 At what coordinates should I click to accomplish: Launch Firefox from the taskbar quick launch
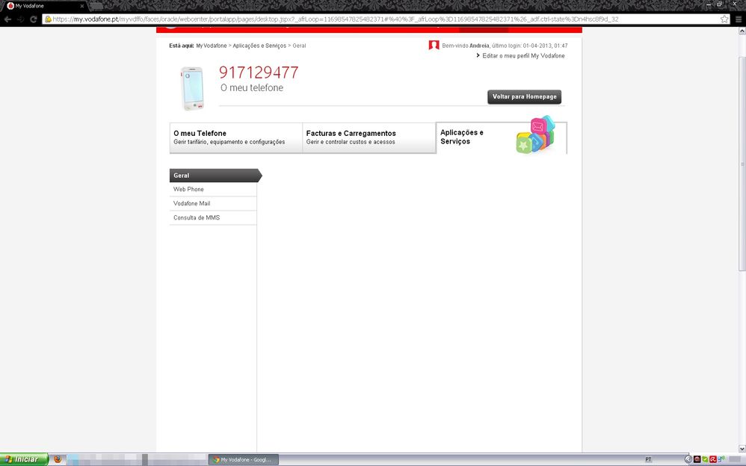pos(58,459)
